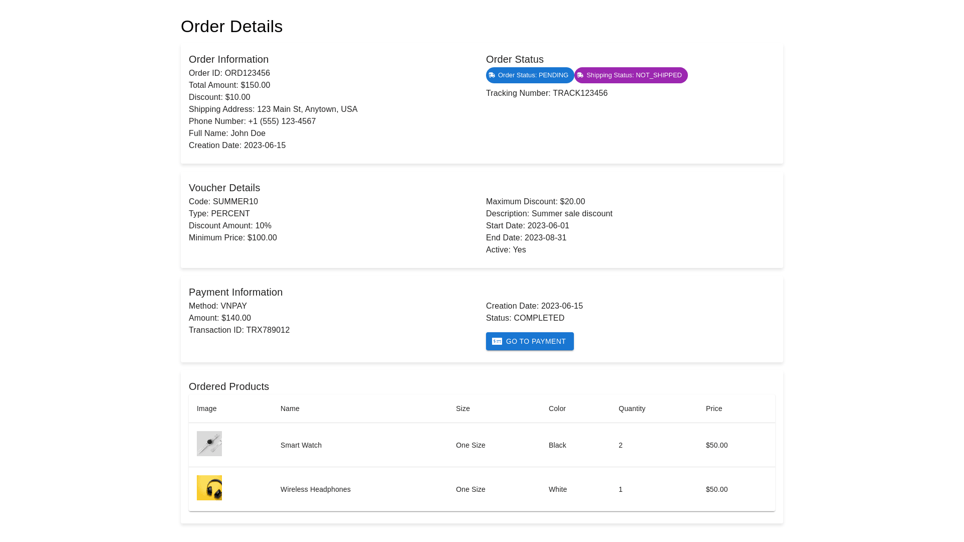Open the Smart Watch product thumbnail

[x=209, y=444]
